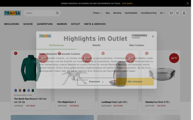Open the North Face Women's 100 Glacier product

tap(31, 100)
